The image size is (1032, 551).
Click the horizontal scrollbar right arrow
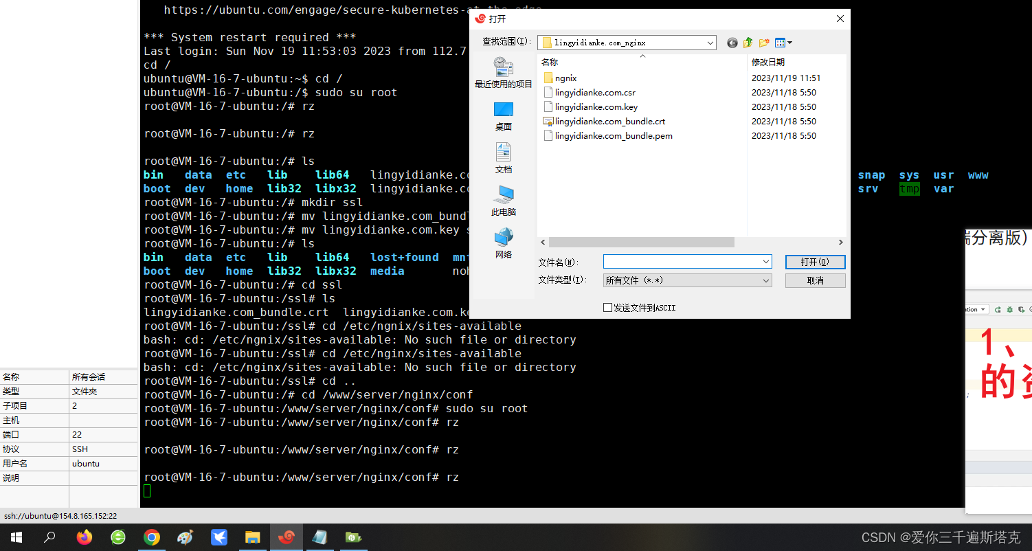pos(840,242)
